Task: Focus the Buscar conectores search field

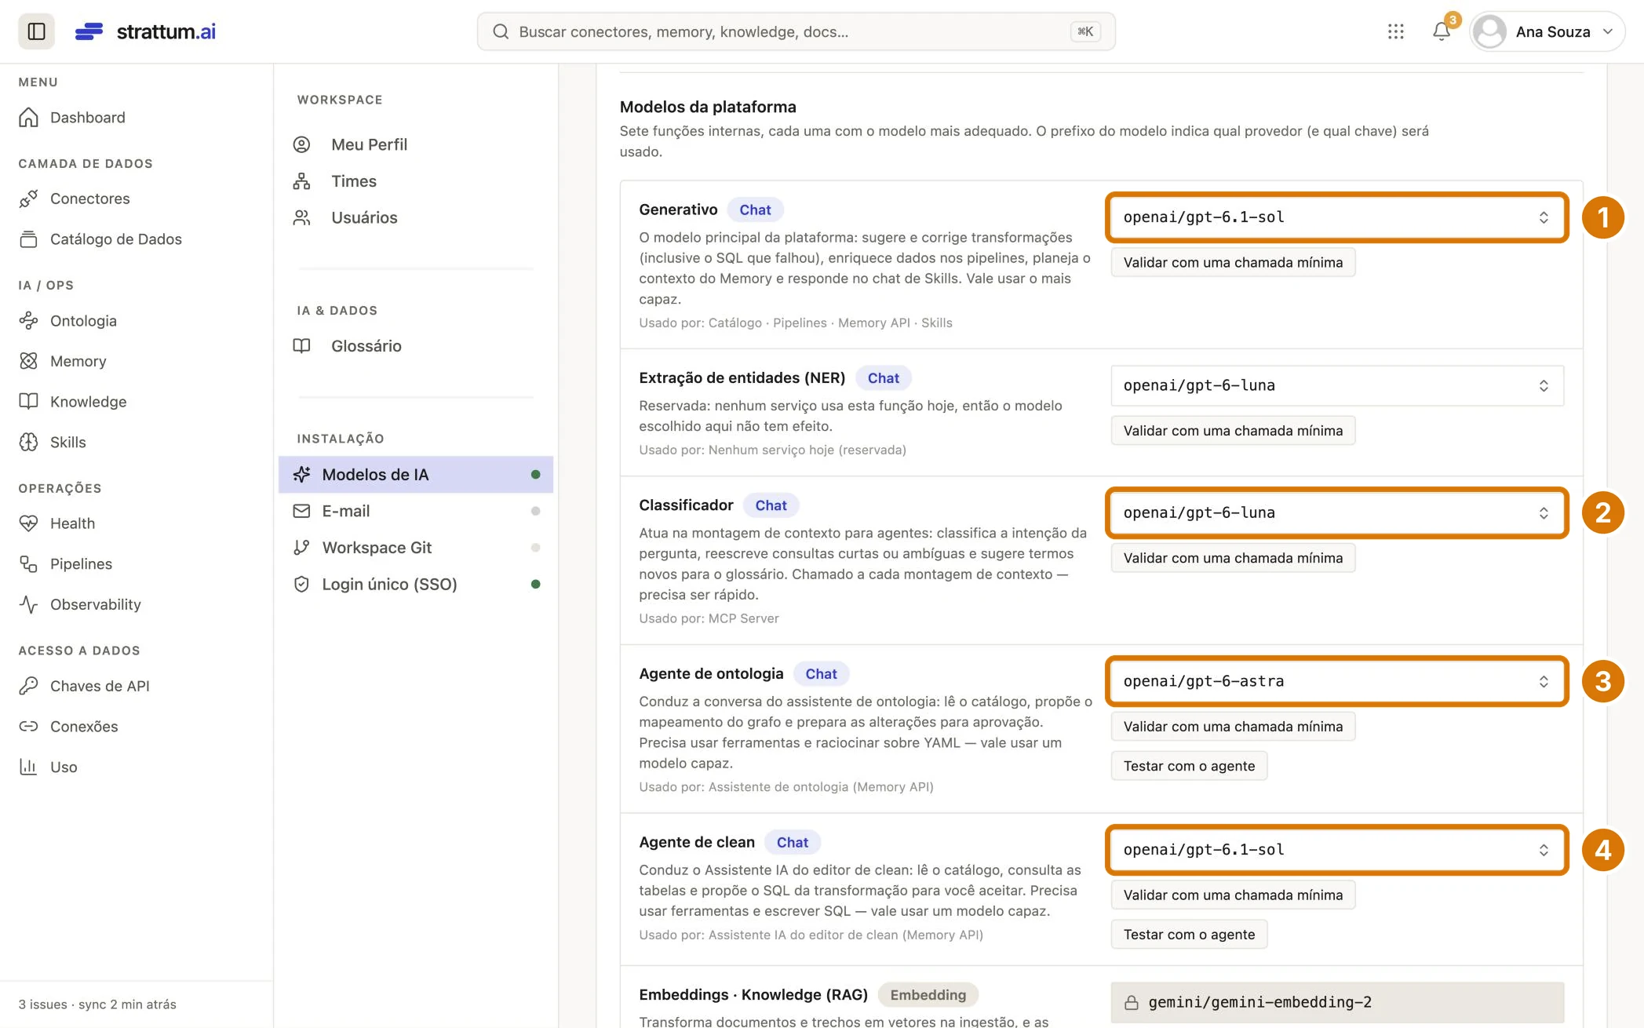Action: pos(796,31)
